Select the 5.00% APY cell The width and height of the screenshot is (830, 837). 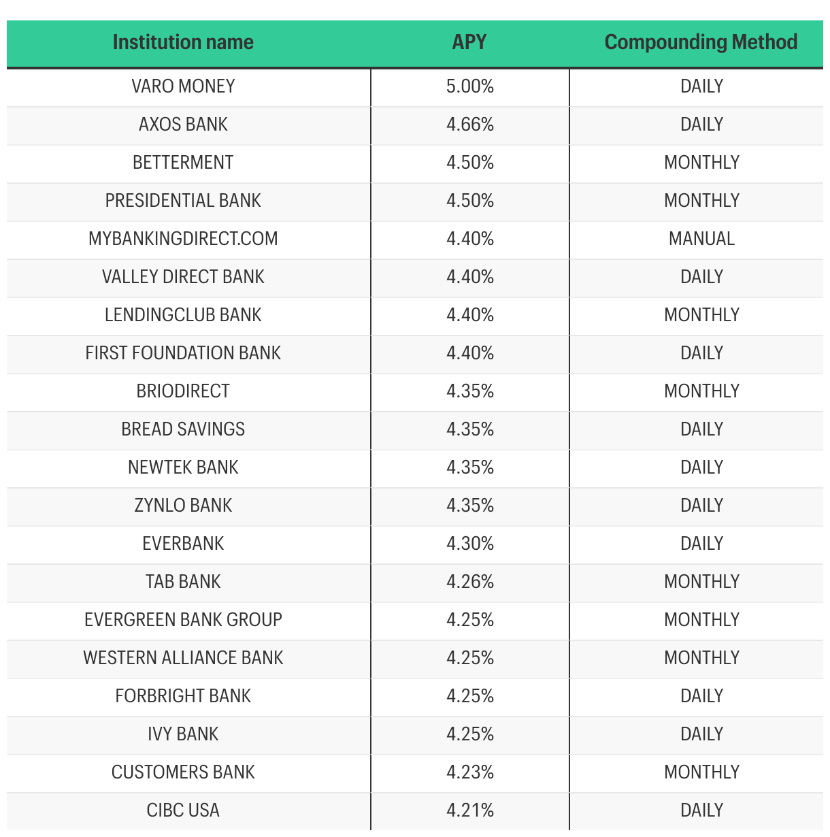tap(470, 86)
